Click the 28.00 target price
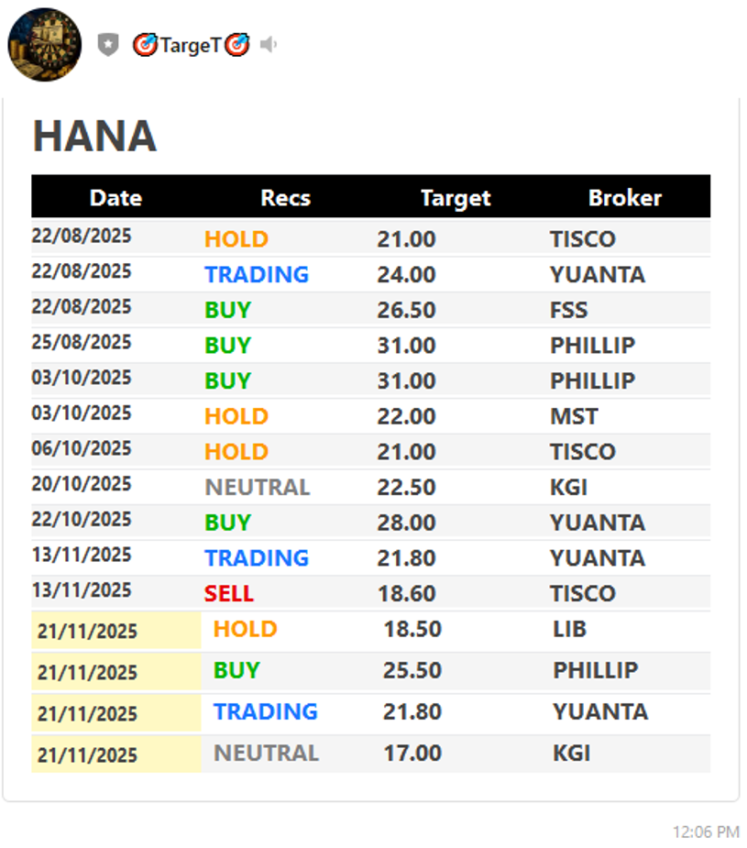Image resolution: width=747 pixels, height=848 pixels. (406, 523)
